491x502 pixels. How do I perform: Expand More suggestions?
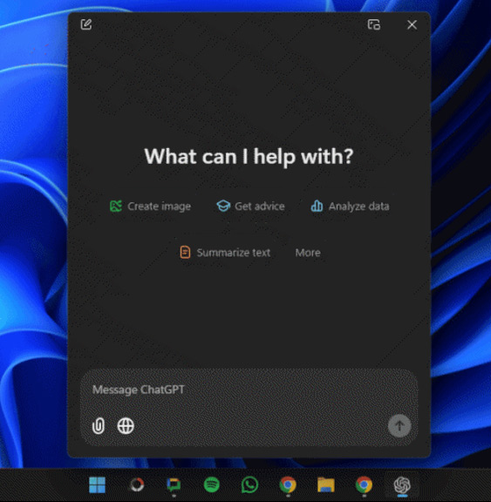tap(308, 253)
